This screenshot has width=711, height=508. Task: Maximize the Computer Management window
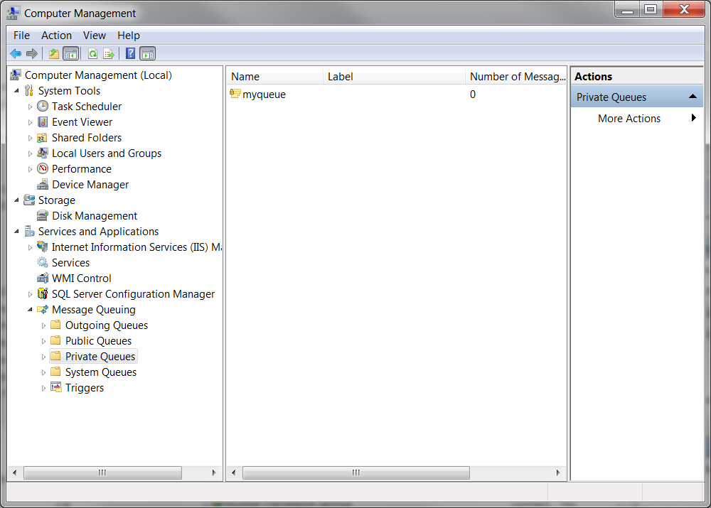tap(651, 9)
